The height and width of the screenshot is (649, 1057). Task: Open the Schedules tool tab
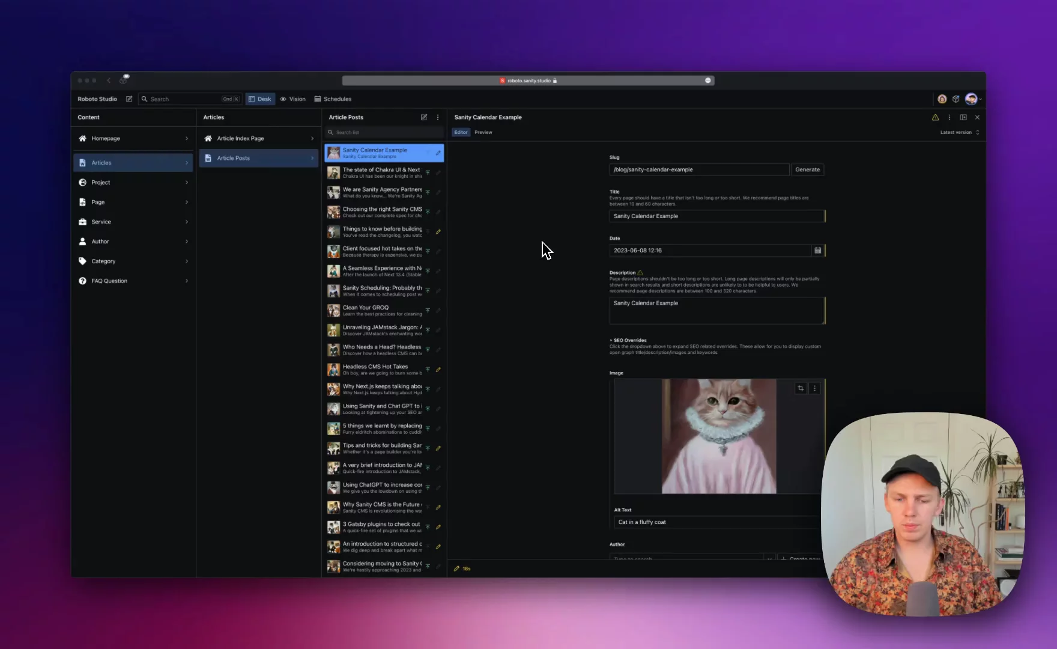tap(333, 99)
